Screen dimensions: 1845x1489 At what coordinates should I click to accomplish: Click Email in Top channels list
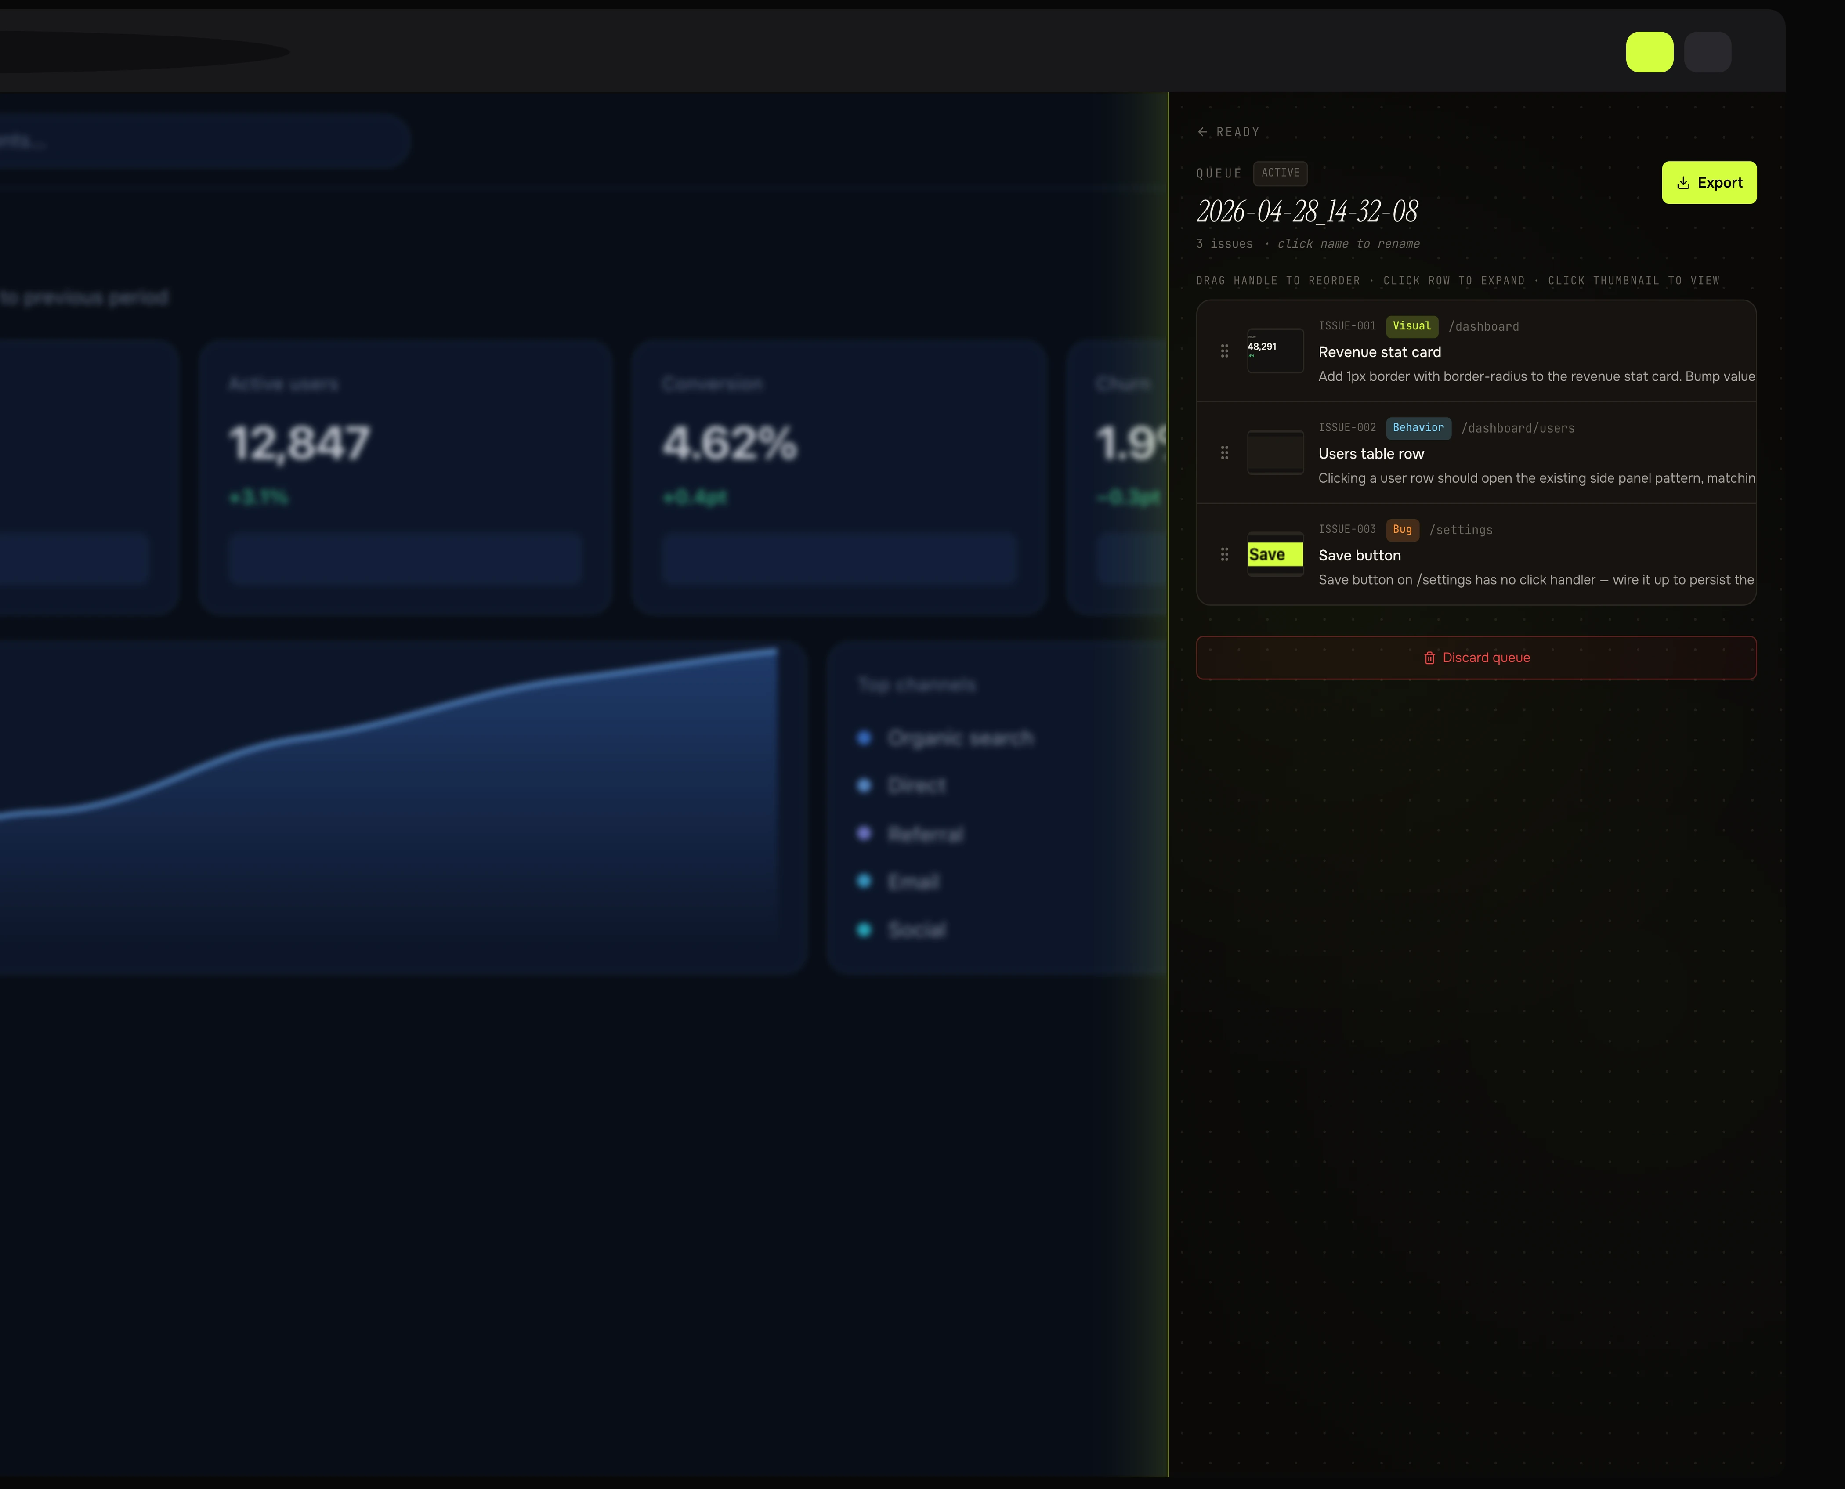(x=913, y=882)
